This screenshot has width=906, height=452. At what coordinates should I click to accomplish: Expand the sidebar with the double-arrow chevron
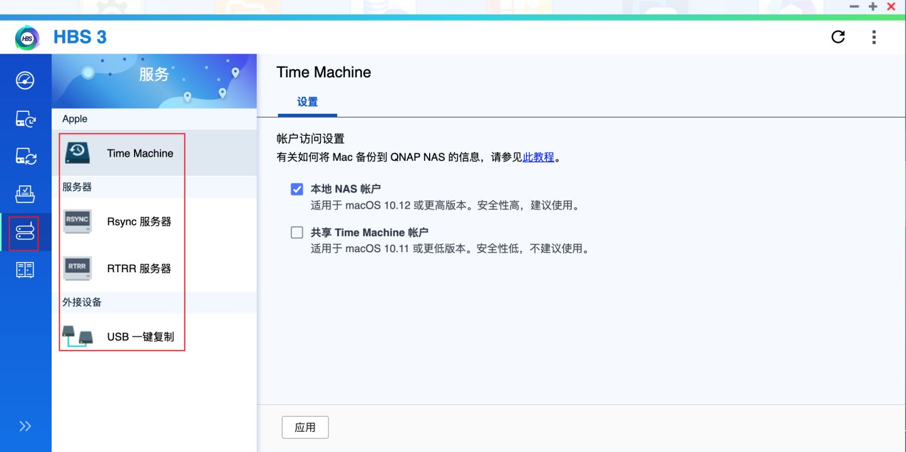pos(25,426)
